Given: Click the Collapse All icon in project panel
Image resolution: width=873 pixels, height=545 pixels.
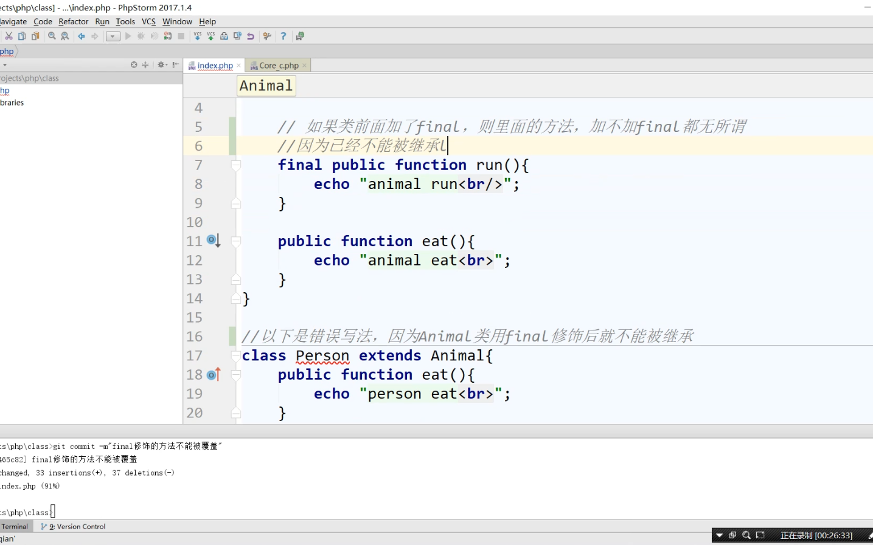Looking at the screenshot, I should pos(145,64).
